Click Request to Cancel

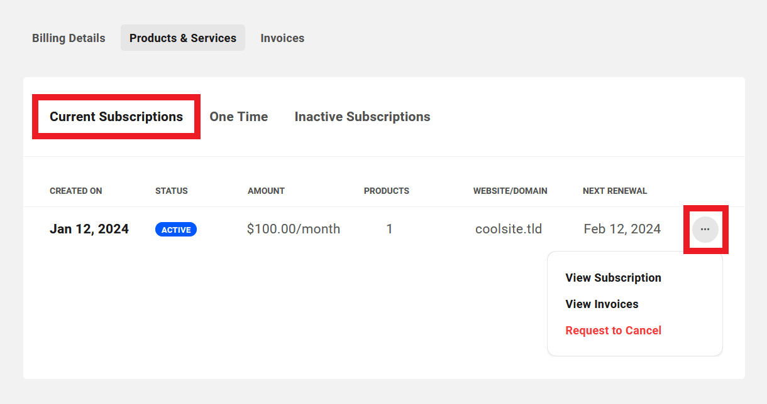613,330
